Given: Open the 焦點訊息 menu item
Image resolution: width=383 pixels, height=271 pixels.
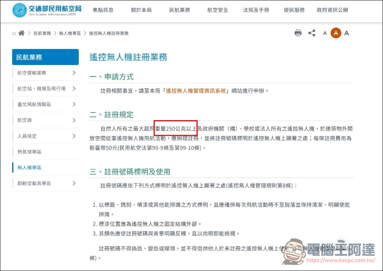Looking at the screenshot, I should coord(103,10).
